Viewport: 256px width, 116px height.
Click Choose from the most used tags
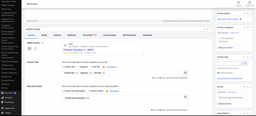tap(229, 78)
